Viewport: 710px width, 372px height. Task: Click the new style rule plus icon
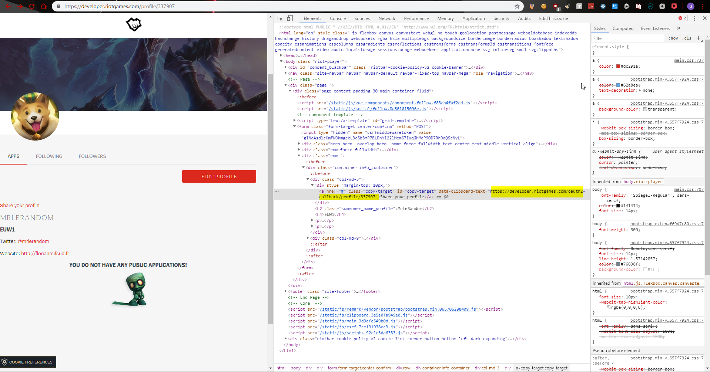tap(699, 38)
